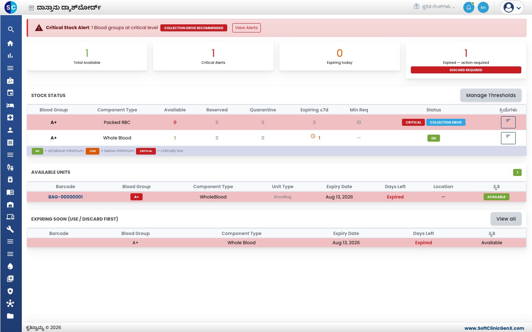Open the person icon in sidebar
Screen dimensions: 532x332
pos(10,130)
